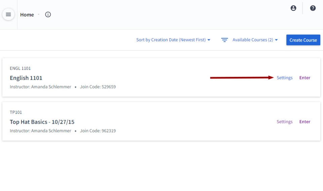Click the TP101 course code
The height and width of the screenshot is (191, 323).
click(x=16, y=112)
